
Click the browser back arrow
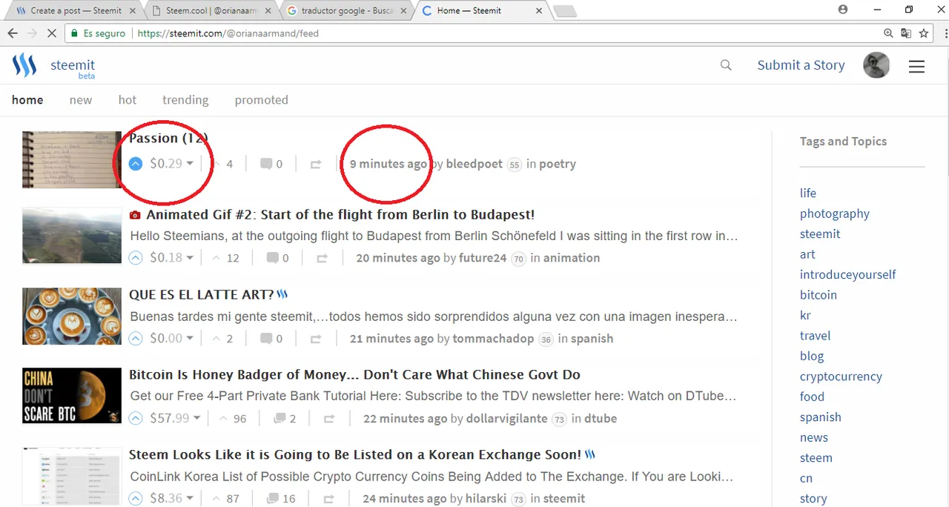click(x=13, y=33)
